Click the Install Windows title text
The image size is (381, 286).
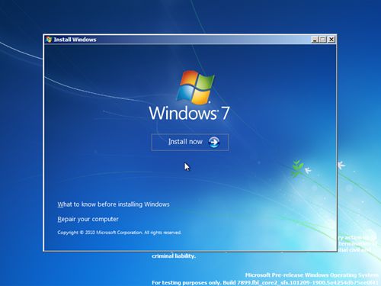(x=75, y=40)
